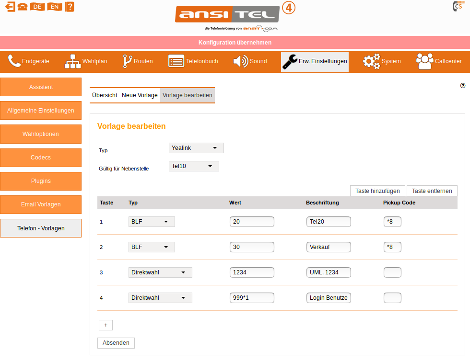470x362 pixels.
Task: Open the System gears section
Action: [381, 61]
